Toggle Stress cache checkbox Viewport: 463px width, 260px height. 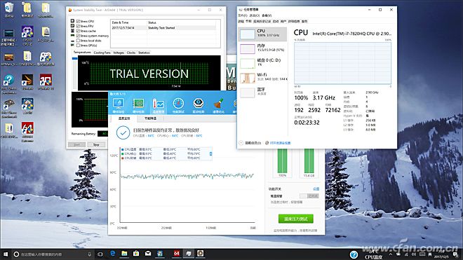coord(79,31)
